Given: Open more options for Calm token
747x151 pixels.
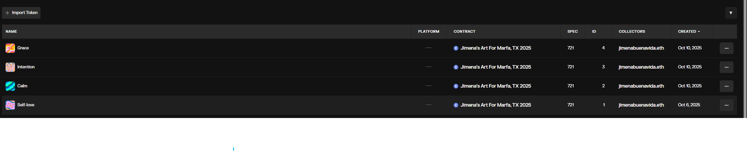Looking at the screenshot, I should pos(726,86).
